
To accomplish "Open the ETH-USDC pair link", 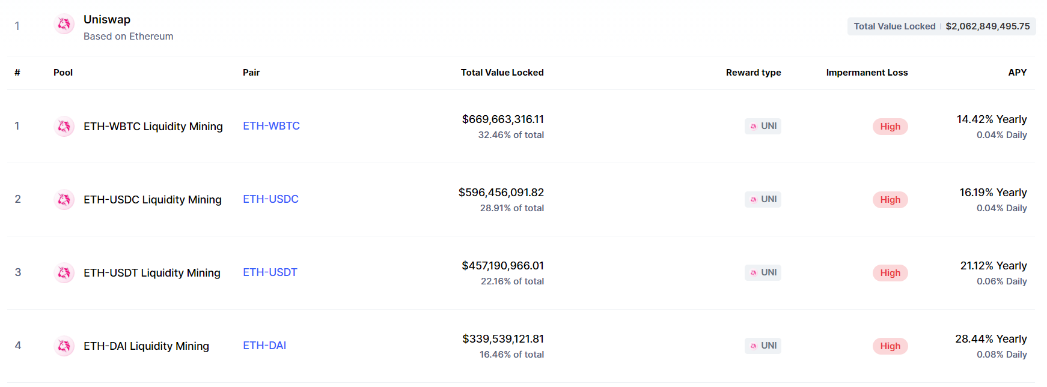I will tap(270, 199).
